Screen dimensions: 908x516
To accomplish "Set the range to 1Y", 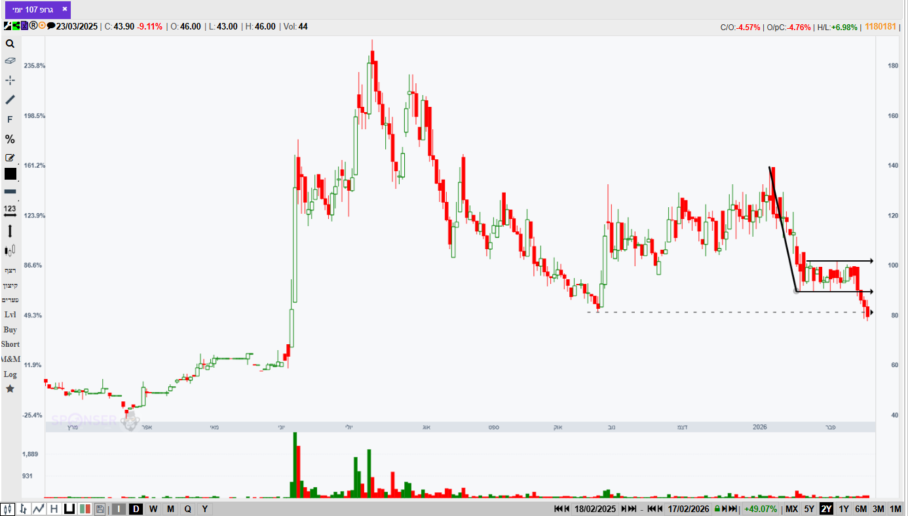I will pyautogui.click(x=844, y=509).
